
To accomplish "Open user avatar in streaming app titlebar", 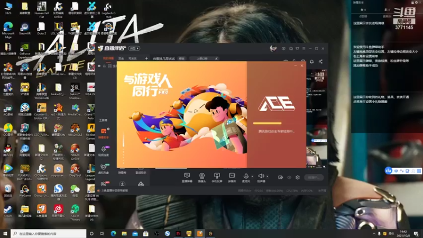I will tap(273, 49).
